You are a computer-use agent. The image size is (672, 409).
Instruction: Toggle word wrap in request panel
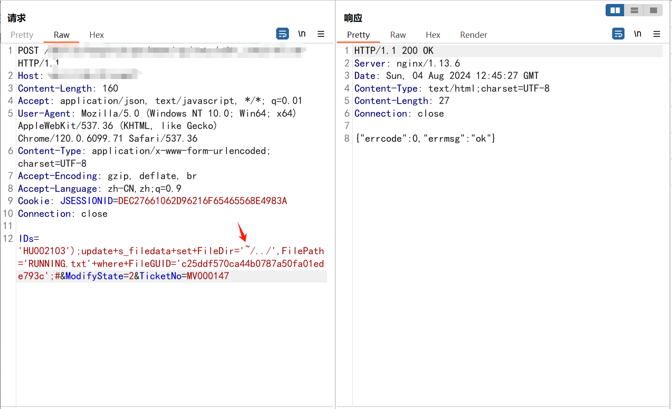pyautogui.click(x=282, y=34)
